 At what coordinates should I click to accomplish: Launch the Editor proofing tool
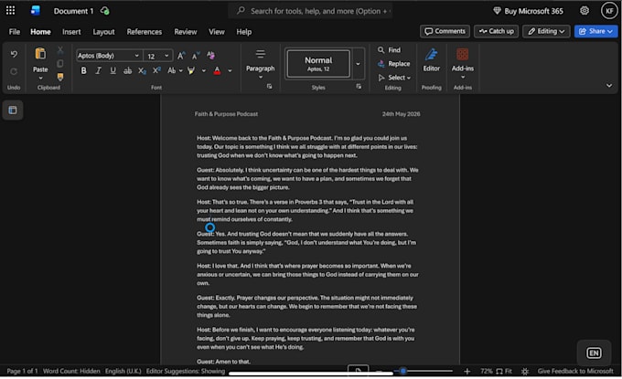431,59
